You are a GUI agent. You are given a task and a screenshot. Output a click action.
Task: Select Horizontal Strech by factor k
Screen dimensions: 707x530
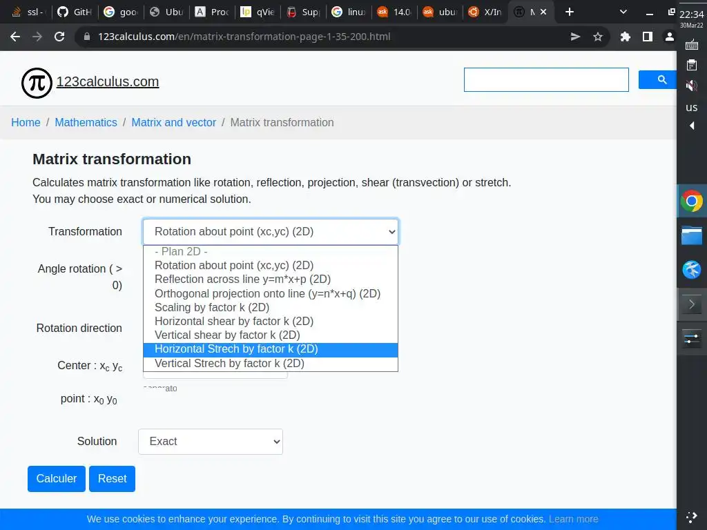271,349
